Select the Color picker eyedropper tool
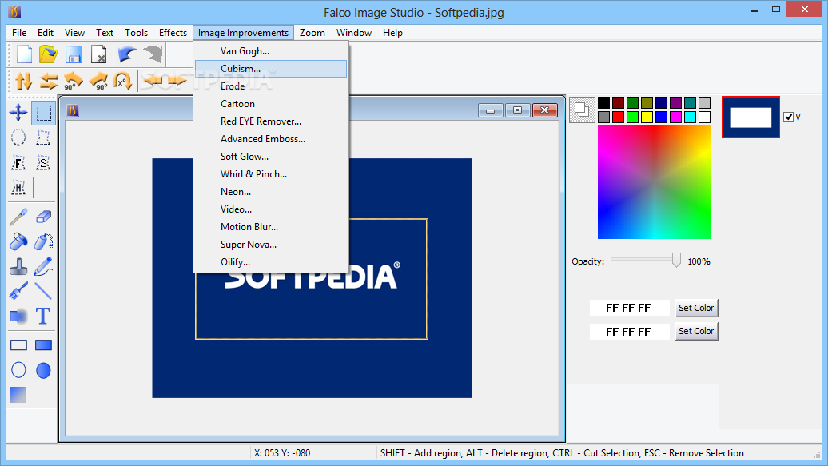Image resolution: width=828 pixels, height=466 pixels. point(18,217)
